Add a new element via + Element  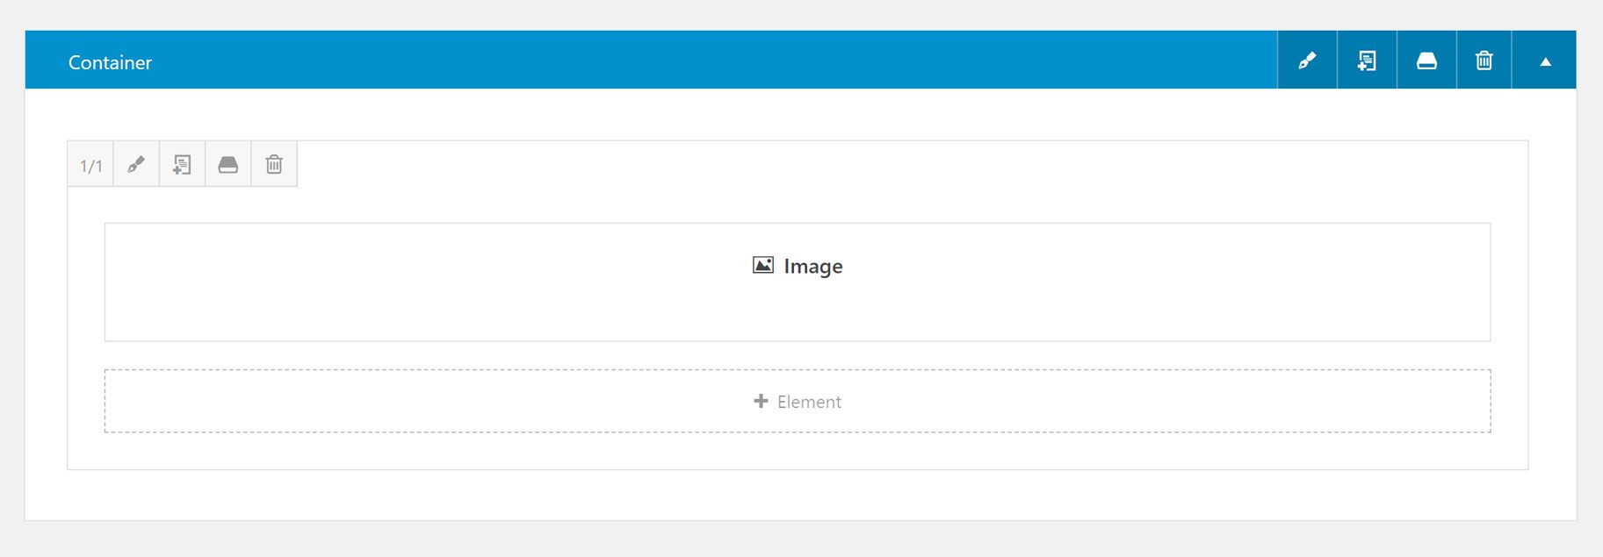(x=798, y=401)
